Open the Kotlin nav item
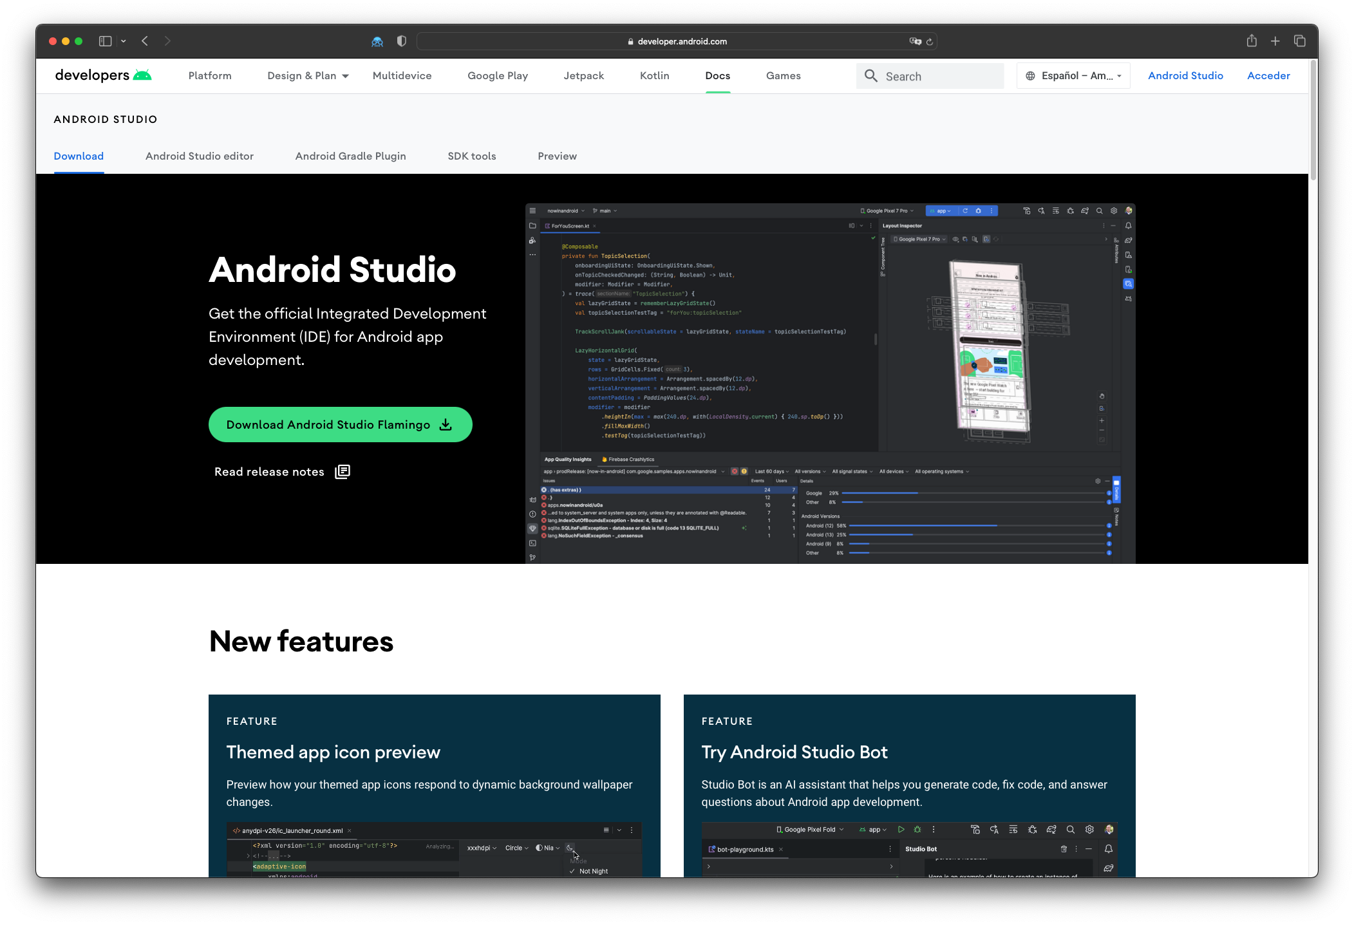The width and height of the screenshot is (1354, 925). coord(654,76)
